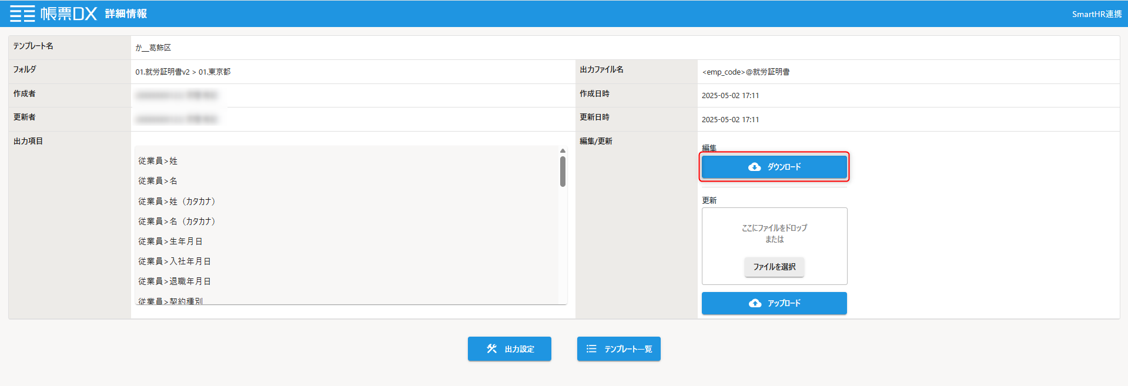Select 従業員>入社年月日 list item
The height and width of the screenshot is (386, 1128).
click(x=175, y=261)
